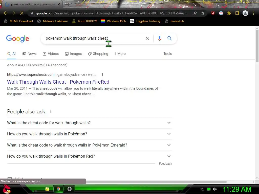Toggle the browser side panel icon
The width and height of the screenshot is (259, 194).
tap(237, 13)
